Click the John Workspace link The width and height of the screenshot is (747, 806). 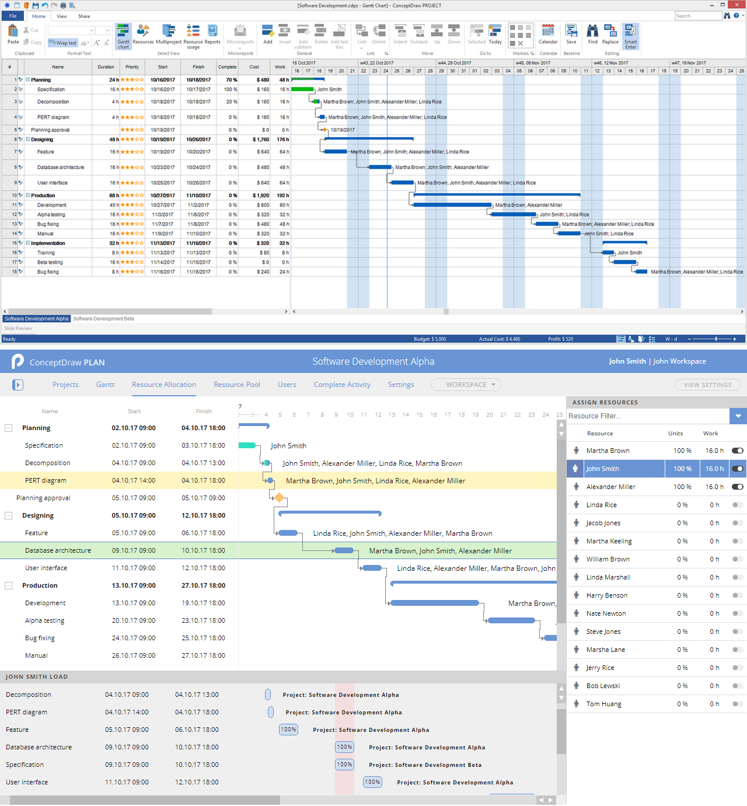(679, 361)
